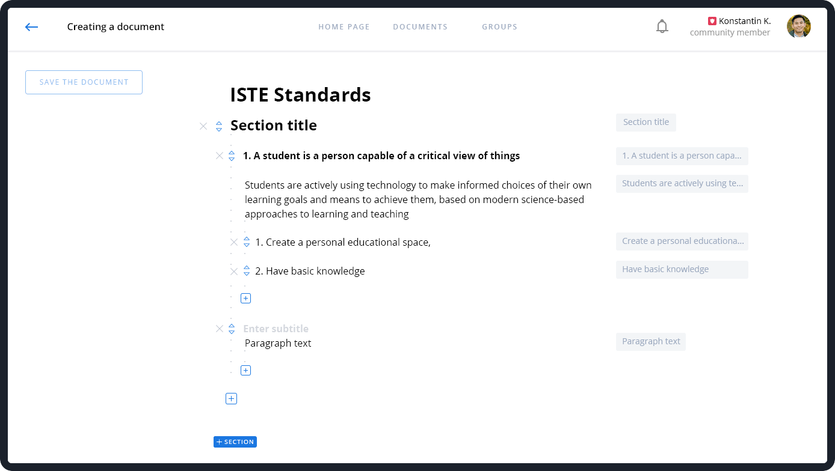Remove the 'Enter subtitle' block
The image size is (835, 471).
[220, 329]
